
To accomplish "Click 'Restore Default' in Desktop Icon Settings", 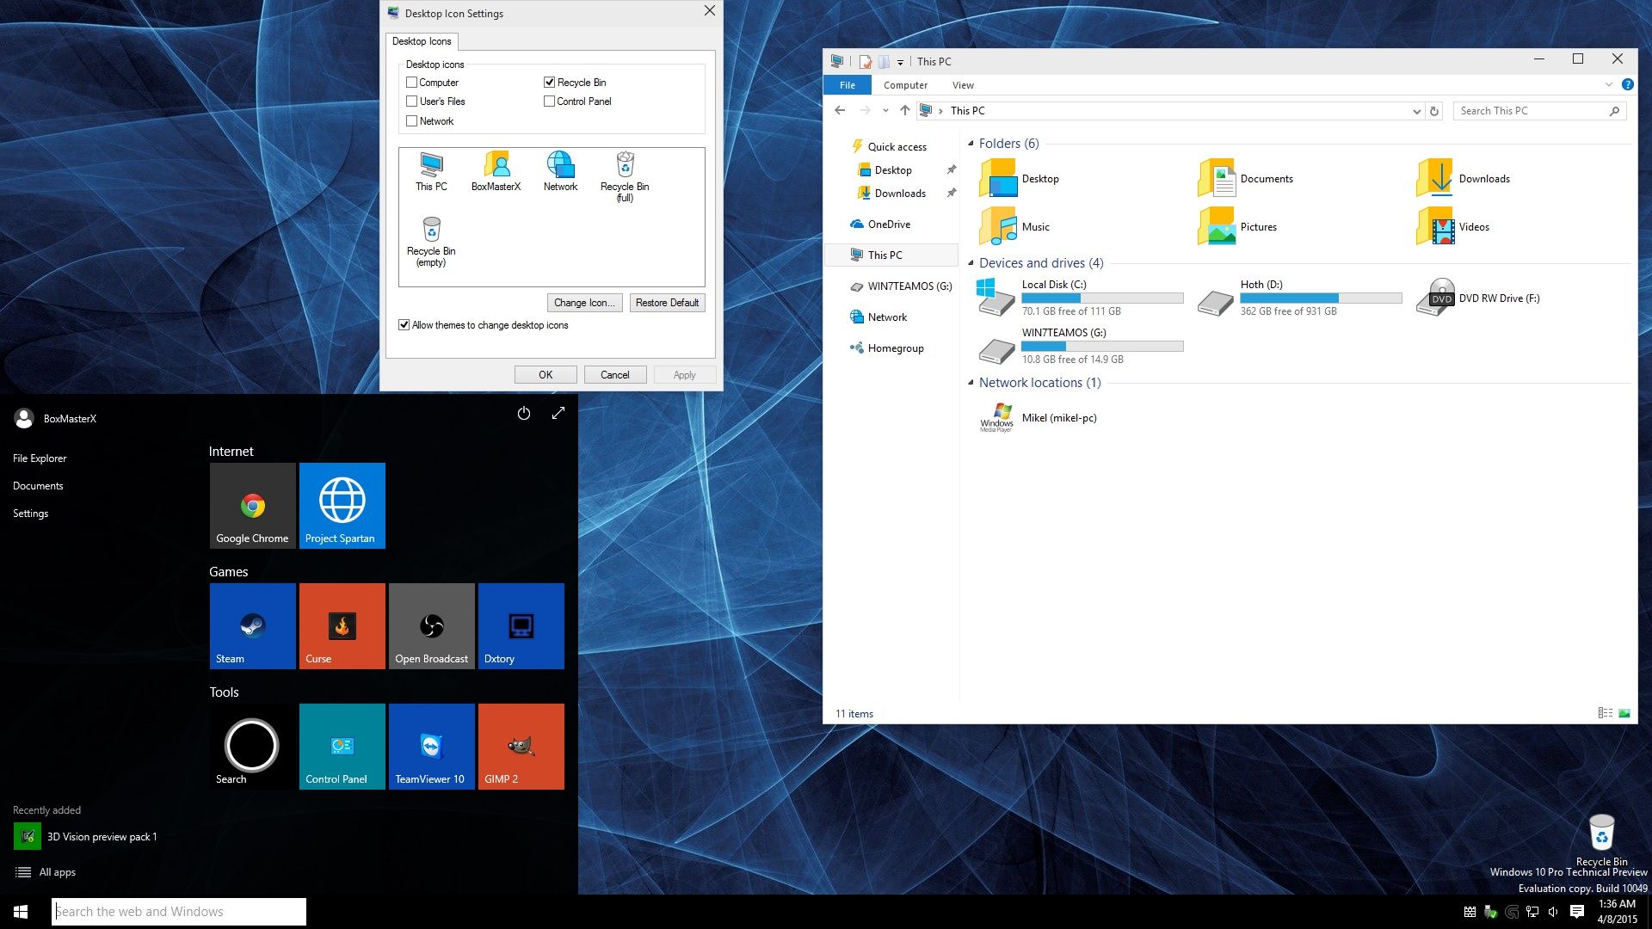I will [x=667, y=302].
